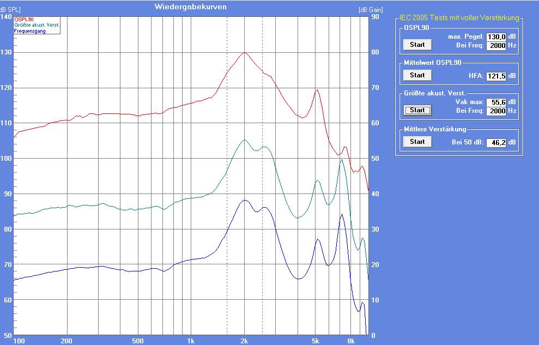Click the dB Gain axis label

pos(371,10)
